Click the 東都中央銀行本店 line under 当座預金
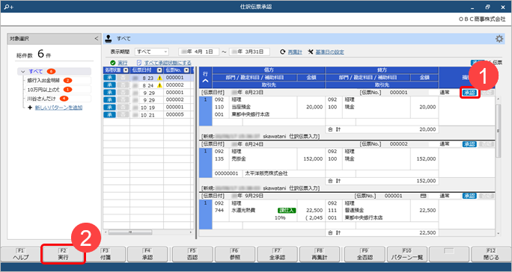The height and width of the screenshot is (272, 512). point(251,114)
